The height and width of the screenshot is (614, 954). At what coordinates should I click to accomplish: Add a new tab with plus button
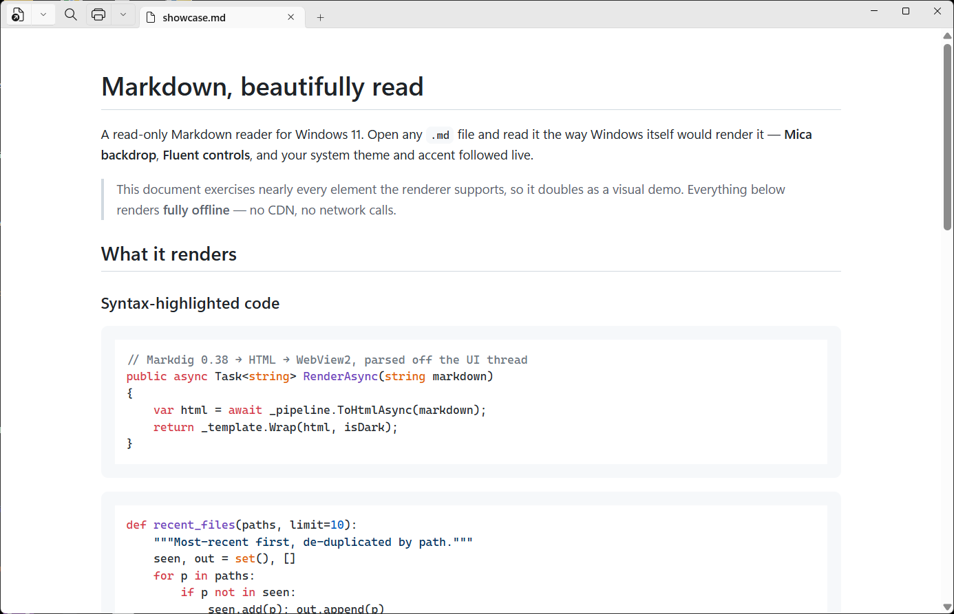click(x=320, y=18)
